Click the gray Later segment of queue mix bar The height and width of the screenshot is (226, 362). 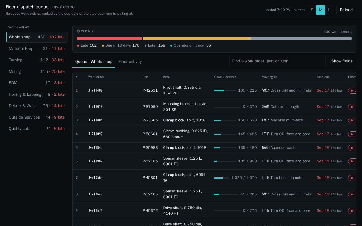(x=301, y=38)
